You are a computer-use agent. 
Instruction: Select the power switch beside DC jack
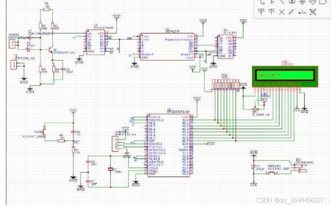(x=272, y=173)
